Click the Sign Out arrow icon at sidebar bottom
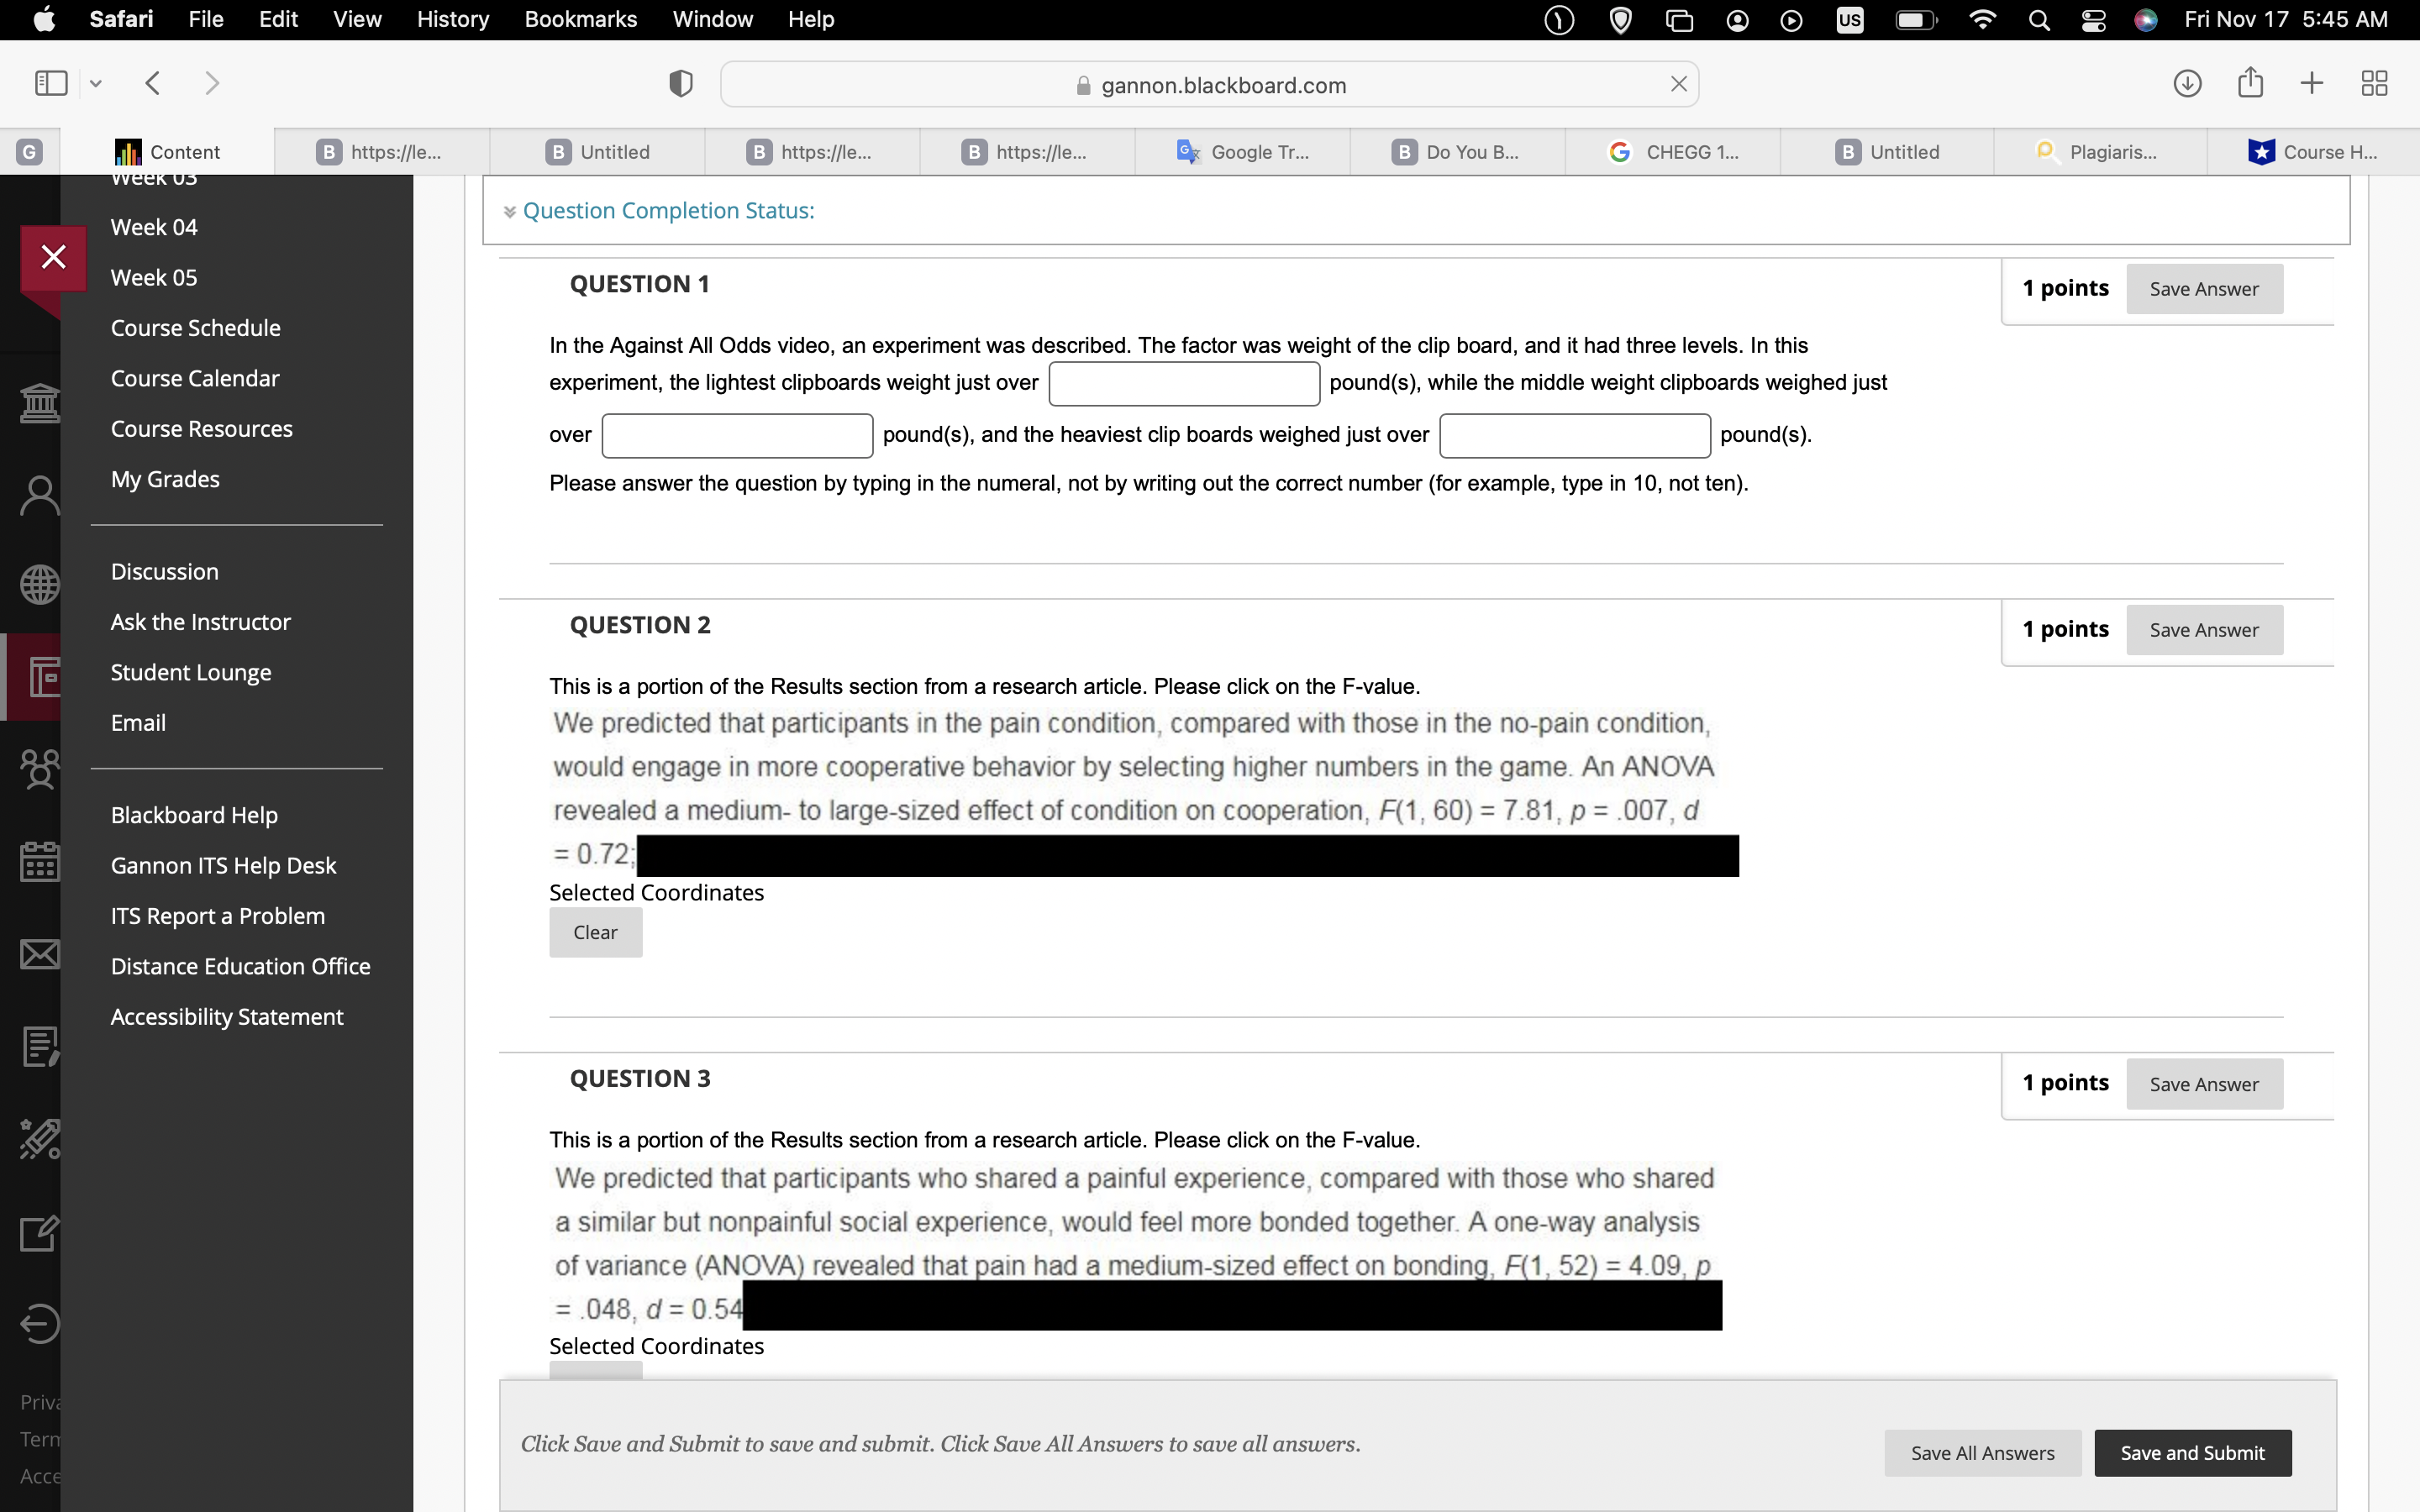This screenshot has height=1512, width=2420. (x=39, y=1322)
